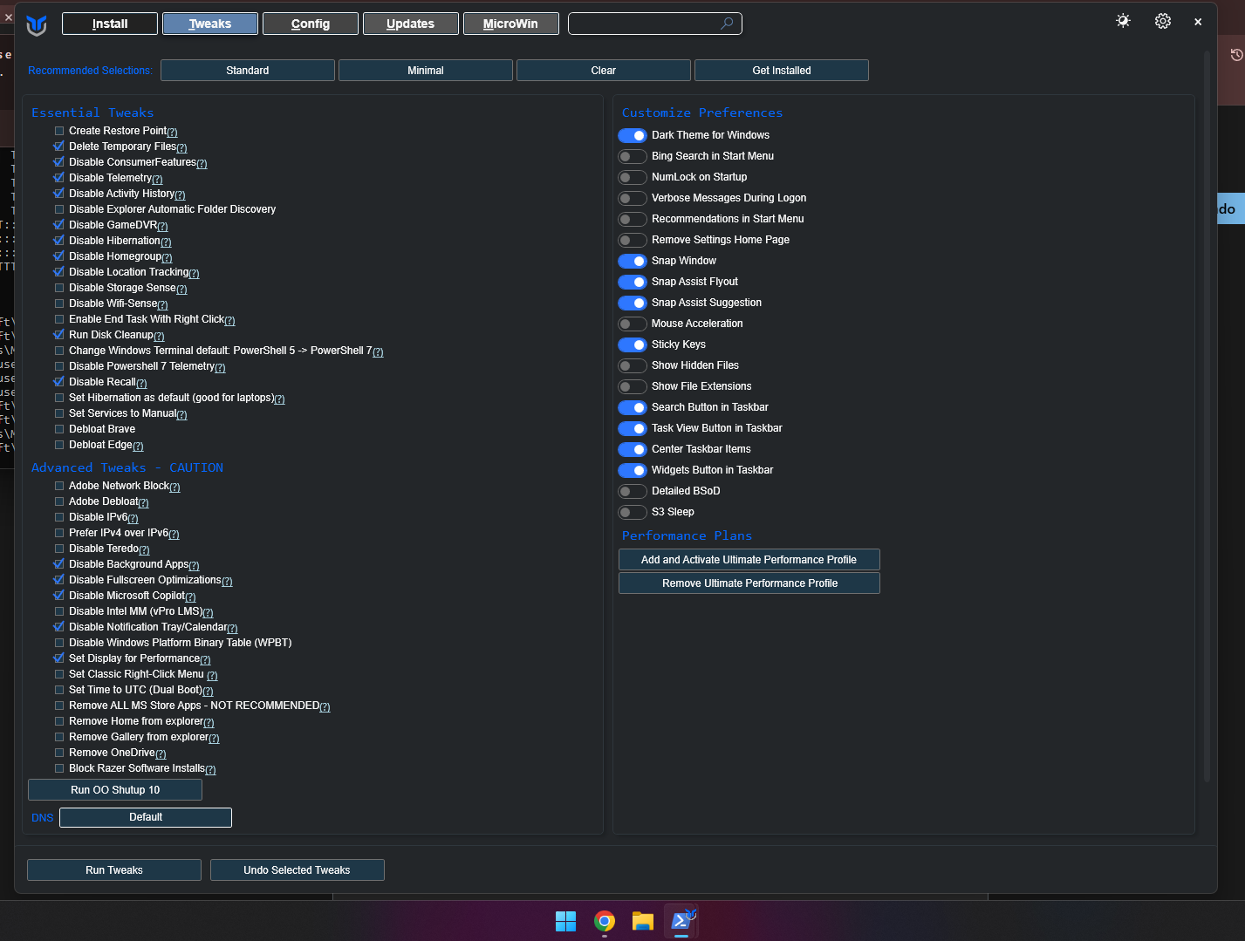Check the Remove OneDrive checkbox

[59, 753]
